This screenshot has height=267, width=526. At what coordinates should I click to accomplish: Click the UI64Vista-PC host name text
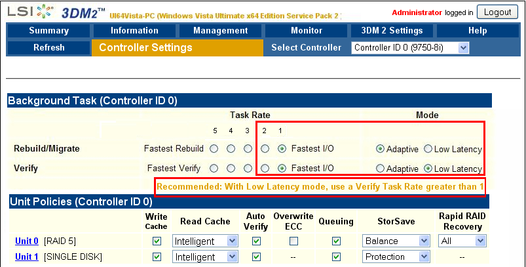(132, 16)
